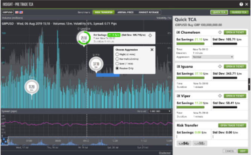Screen dimensions: 251x155
Task: Switch to Guided TCA mode
Action: pos(239,12)
